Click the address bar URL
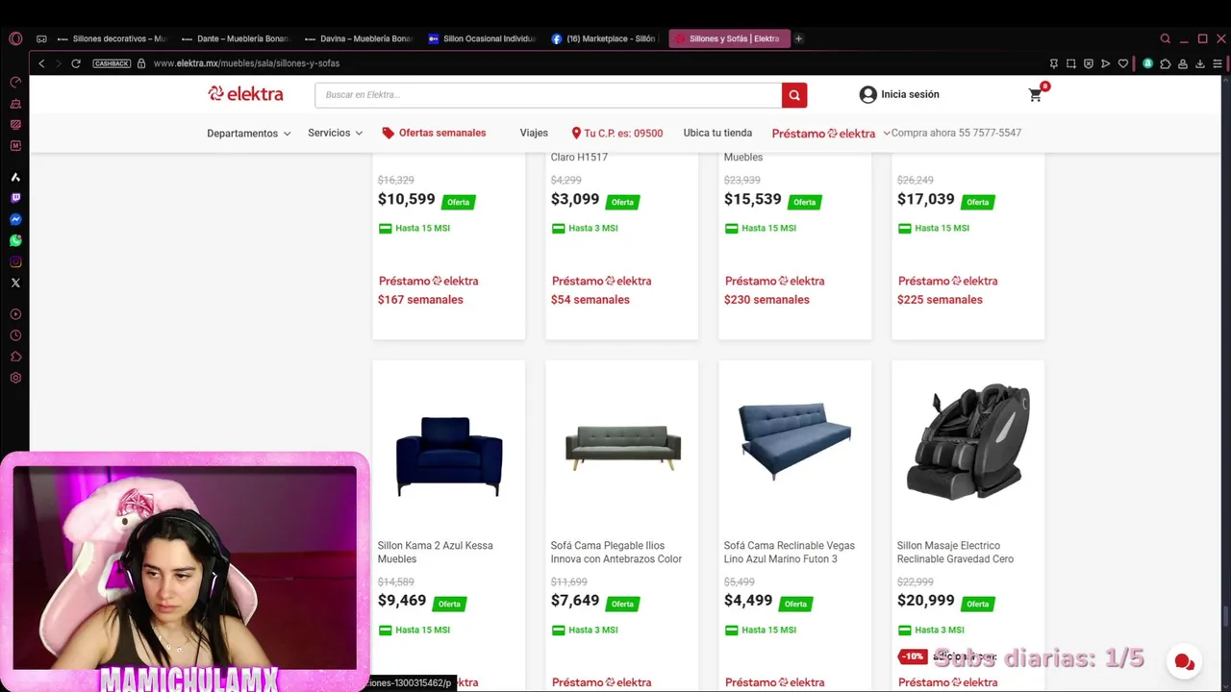The image size is (1231, 692). point(246,63)
